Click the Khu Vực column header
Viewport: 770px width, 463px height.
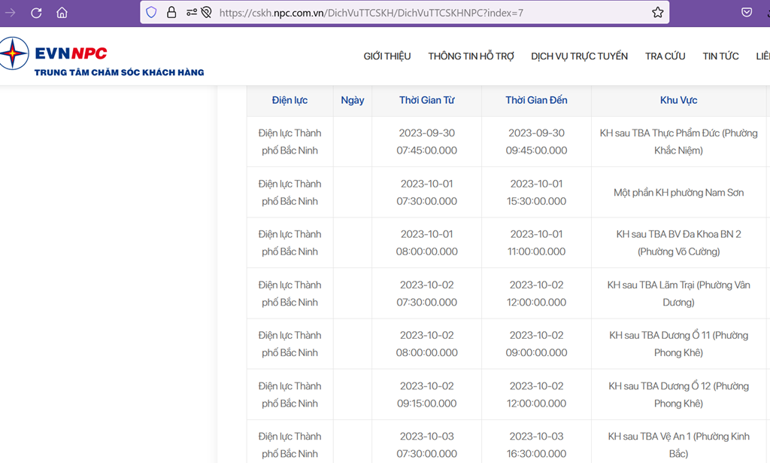(x=678, y=100)
